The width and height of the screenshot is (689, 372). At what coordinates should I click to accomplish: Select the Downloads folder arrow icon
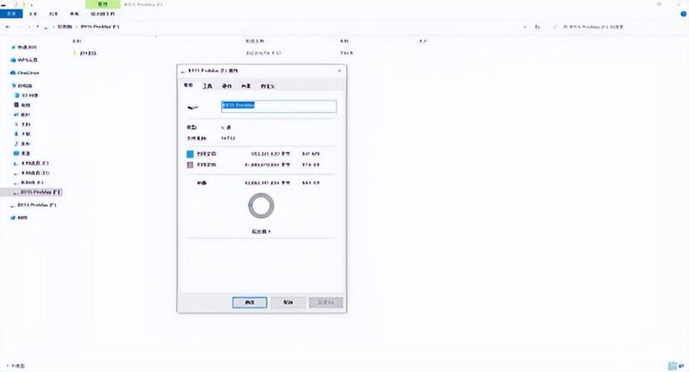[x=16, y=134]
